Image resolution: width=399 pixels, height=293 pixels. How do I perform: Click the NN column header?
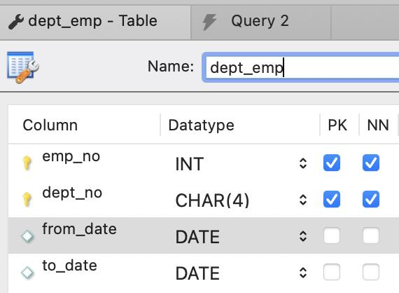tap(378, 125)
